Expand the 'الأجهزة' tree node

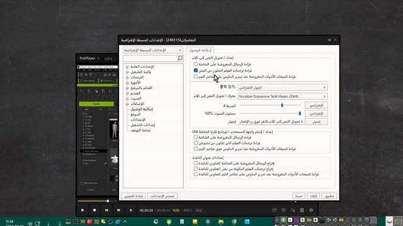coord(127,83)
